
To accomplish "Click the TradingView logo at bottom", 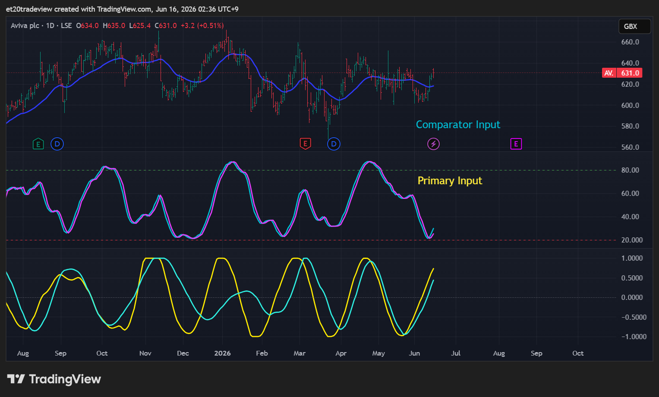I will (54, 379).
